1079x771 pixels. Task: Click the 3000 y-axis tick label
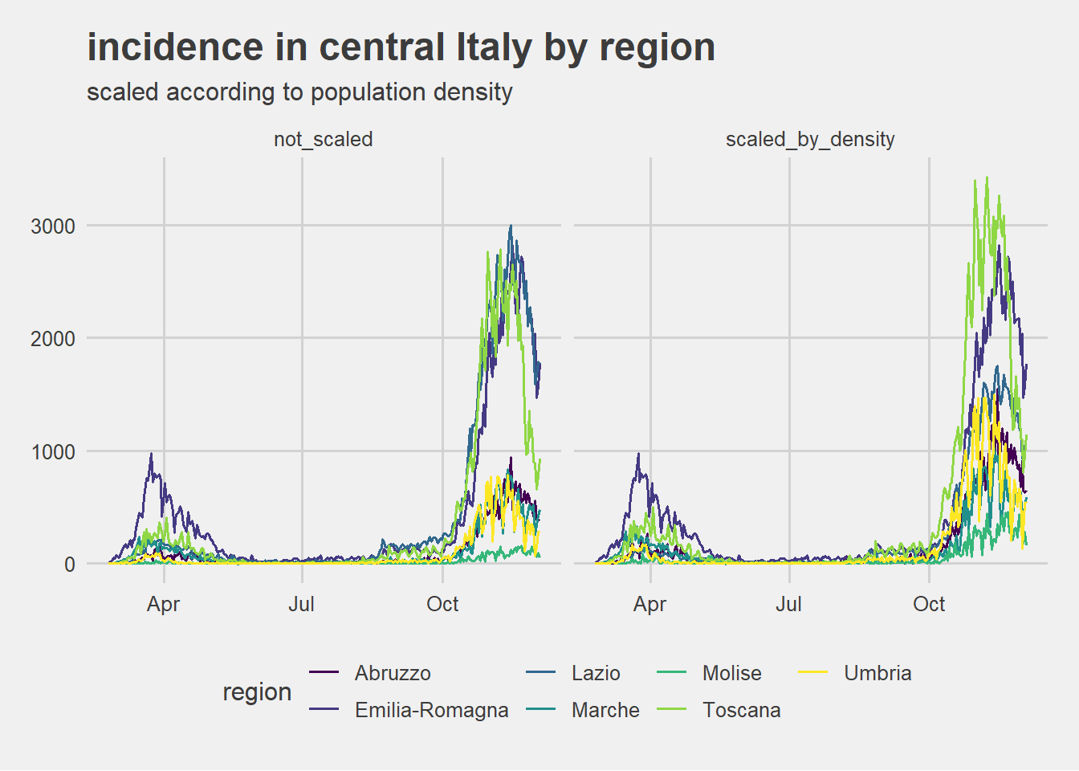tap(53, 226)
